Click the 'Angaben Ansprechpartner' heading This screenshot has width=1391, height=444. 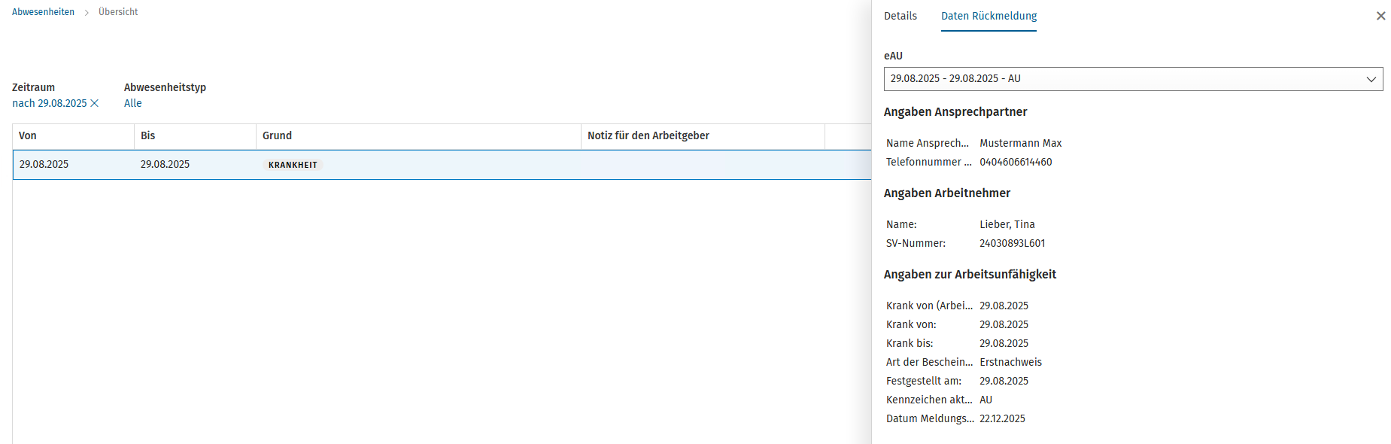pyautogui.click(x=955, y=112)
